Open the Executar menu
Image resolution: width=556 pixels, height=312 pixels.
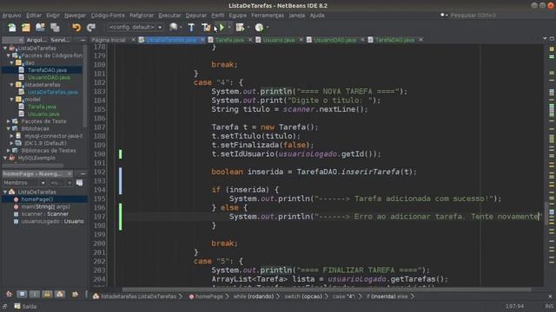(169, 16)
